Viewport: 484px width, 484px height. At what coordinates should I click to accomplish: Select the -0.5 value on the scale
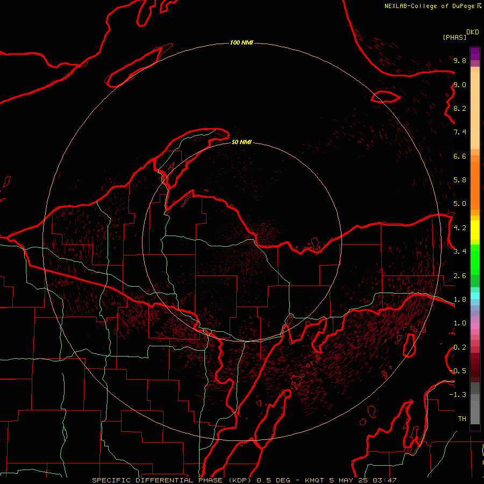tap(458, 371)
